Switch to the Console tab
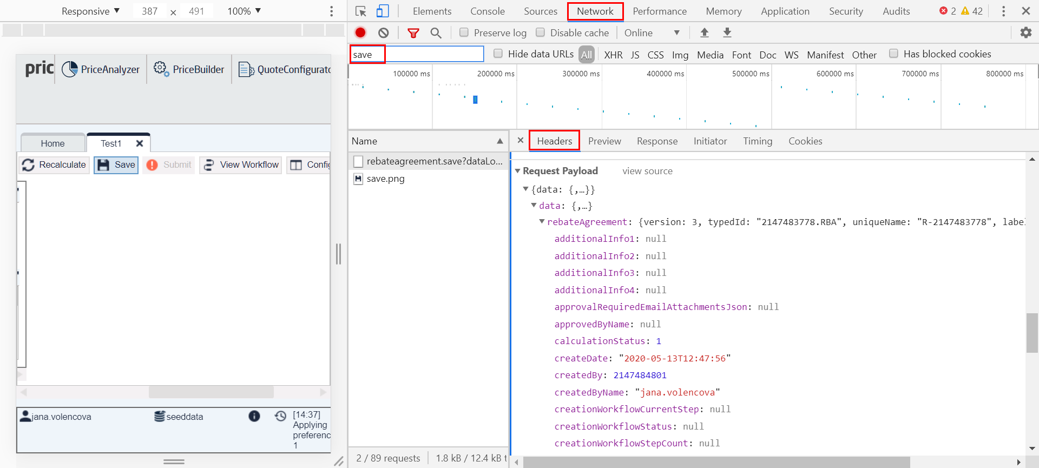The image size is (1039, 468). click(x=488, y=11)
